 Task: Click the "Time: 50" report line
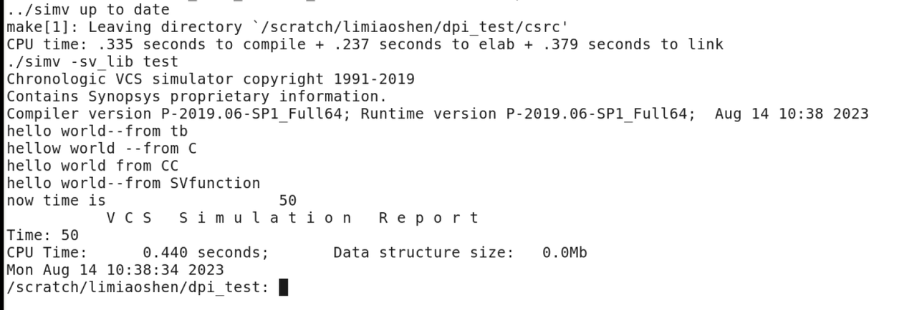pos(42,235)
